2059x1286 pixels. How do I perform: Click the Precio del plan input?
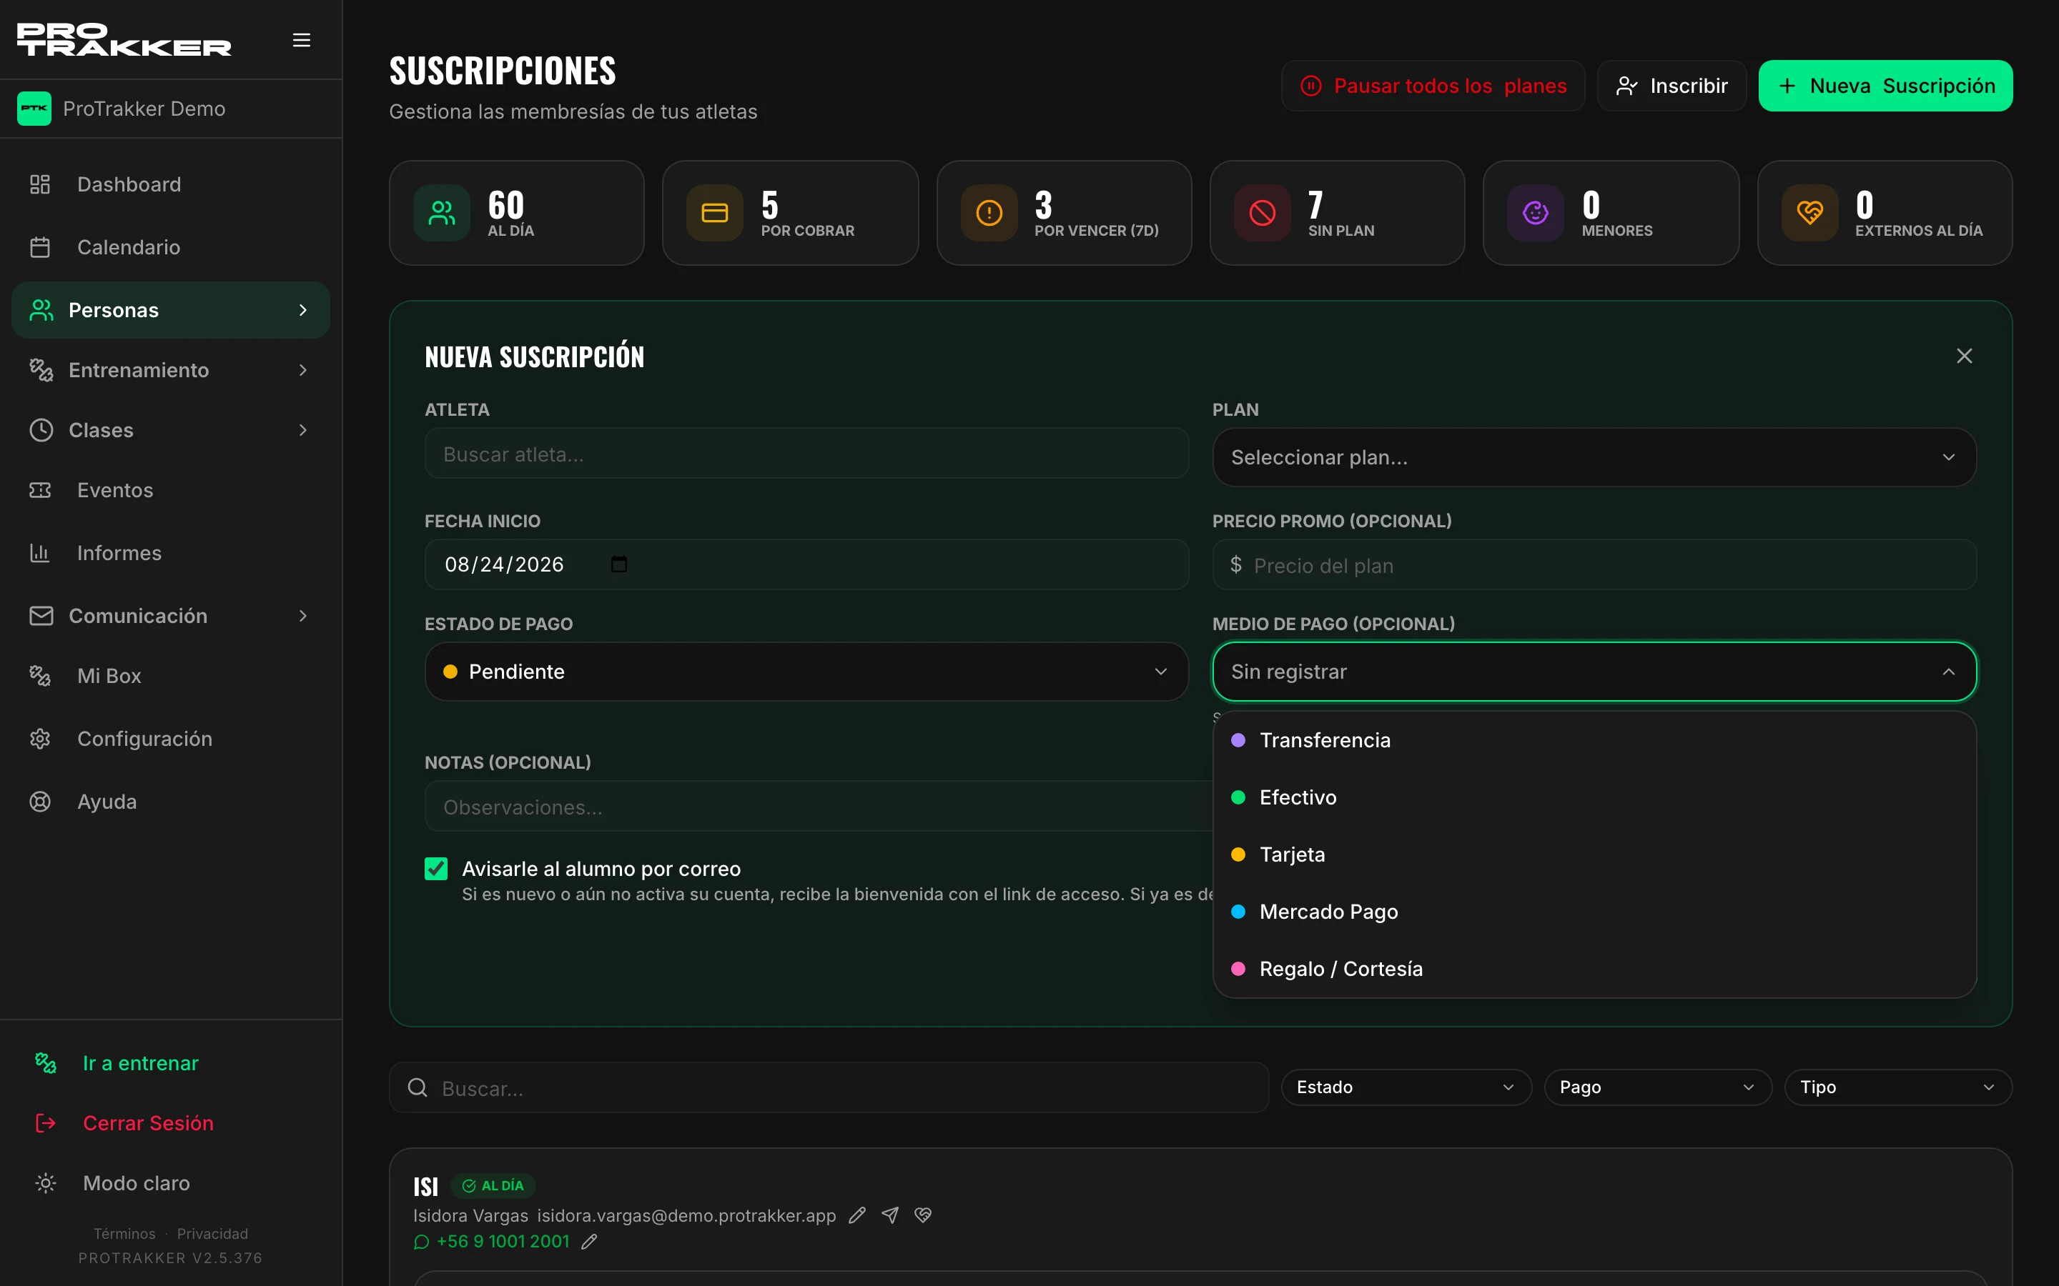[1594, 564]
